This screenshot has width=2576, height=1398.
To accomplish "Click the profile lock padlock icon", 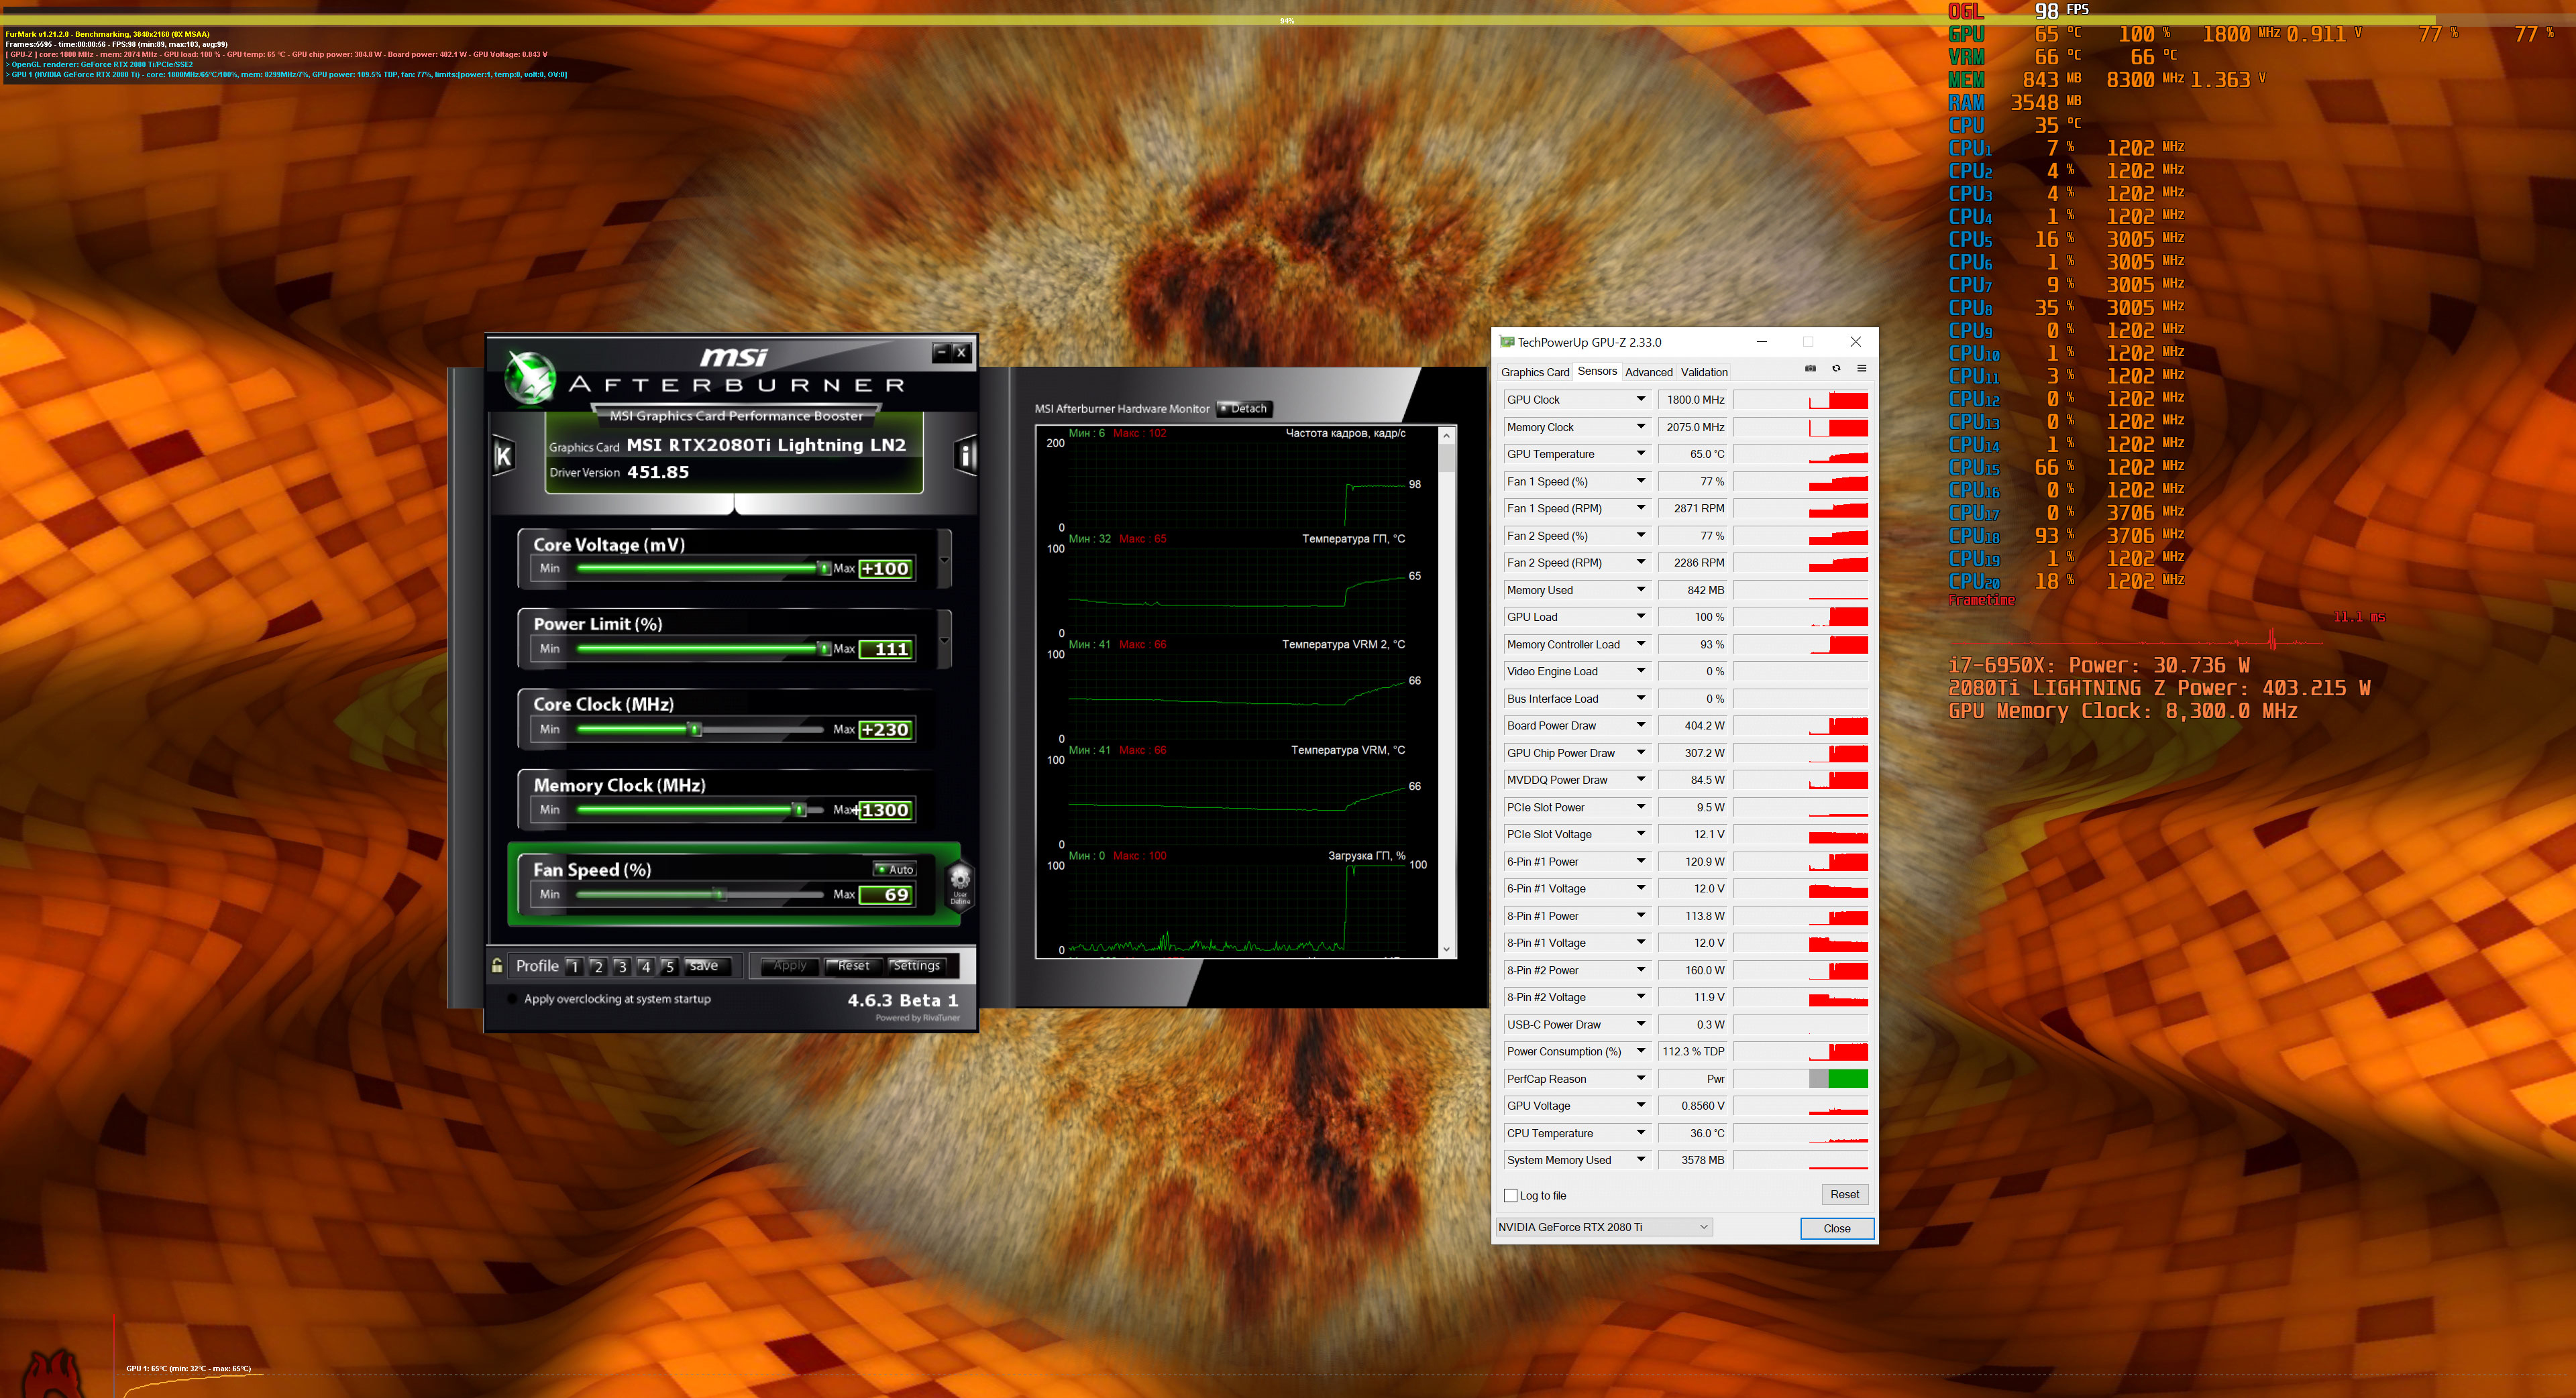I will (x=497, y=966).
